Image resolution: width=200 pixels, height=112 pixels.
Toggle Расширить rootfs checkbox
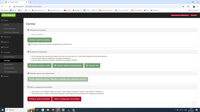(29, 44)
